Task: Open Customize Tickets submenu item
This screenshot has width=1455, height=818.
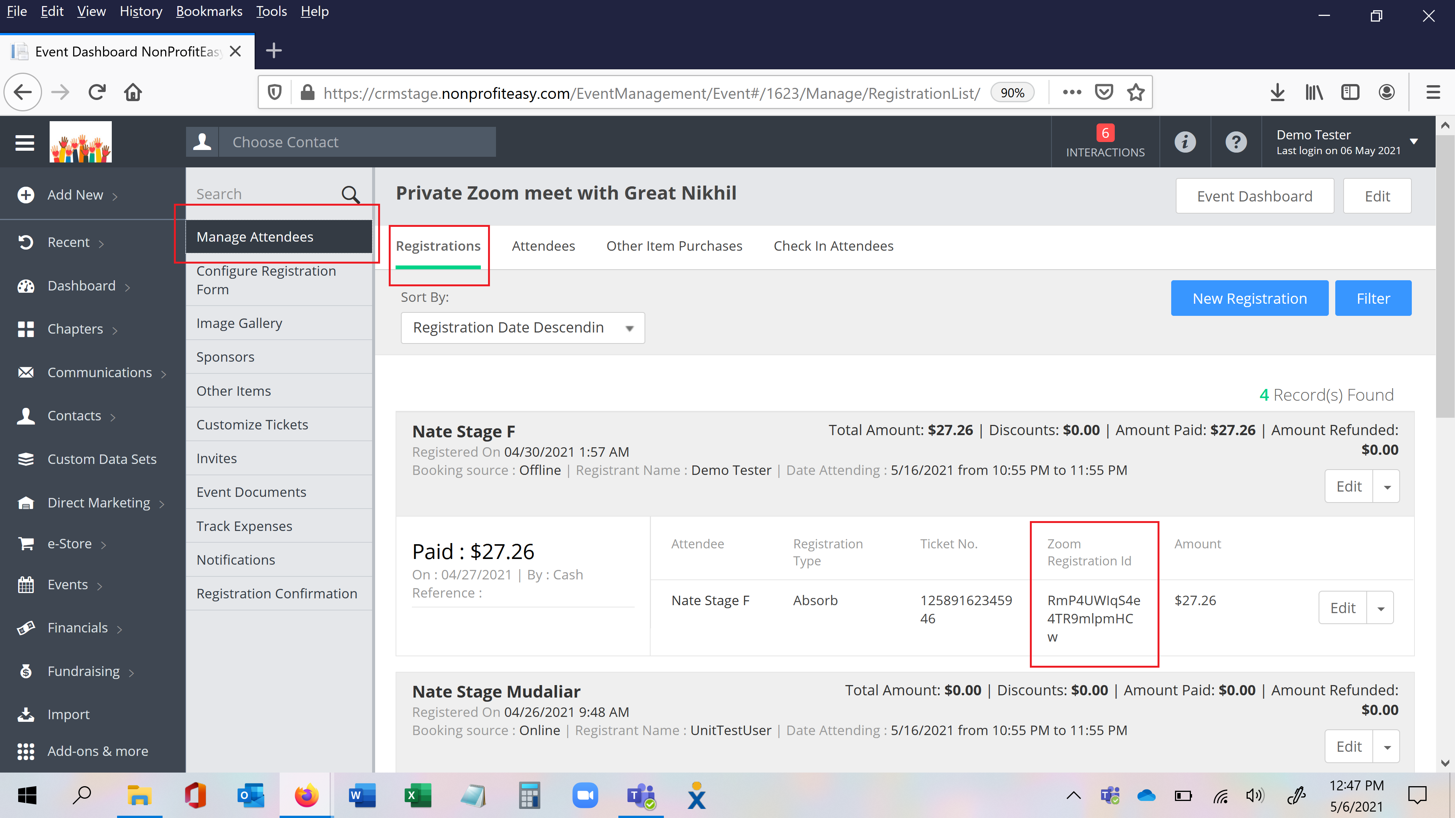Action: point(279,425)
